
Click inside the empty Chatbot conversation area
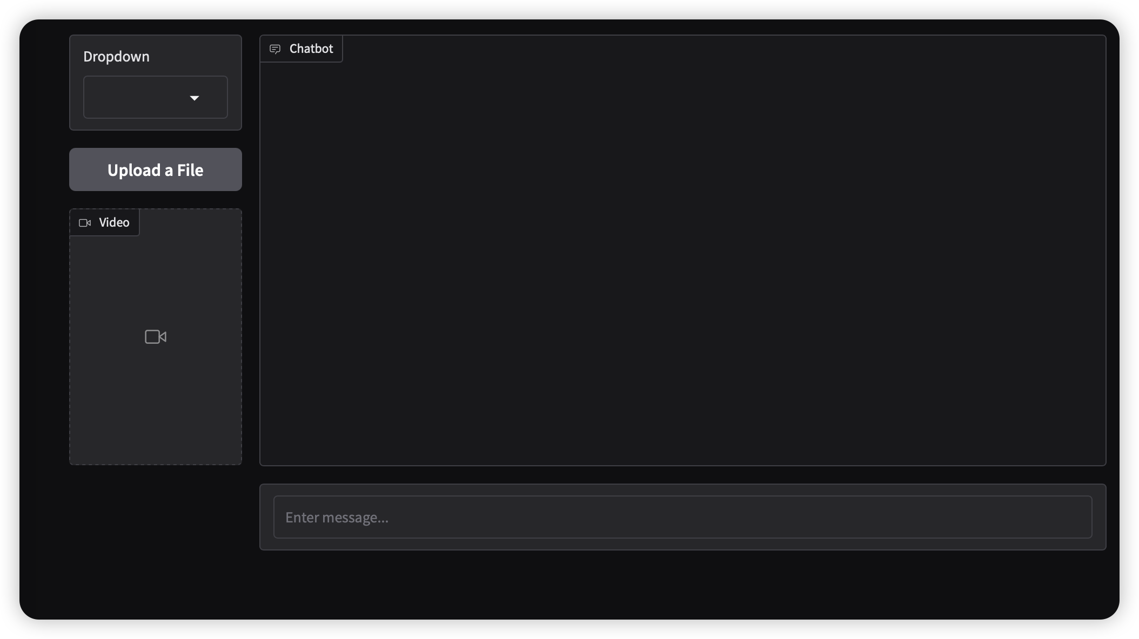point(683,264)
